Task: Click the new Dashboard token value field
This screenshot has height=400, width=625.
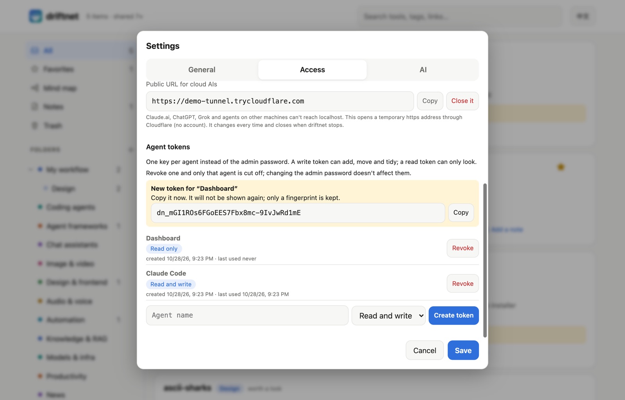Action: 298,213
